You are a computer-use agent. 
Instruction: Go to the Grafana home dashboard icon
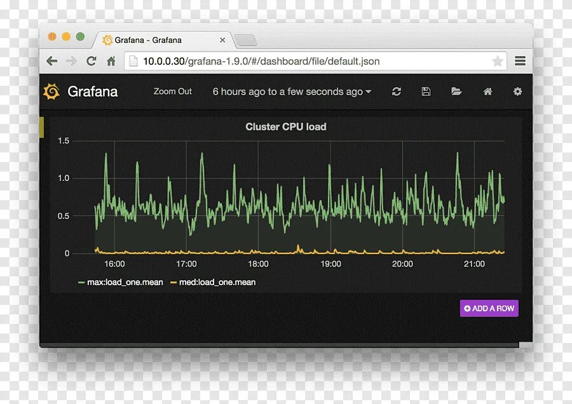pyautogui.click(x=487, y=91)
